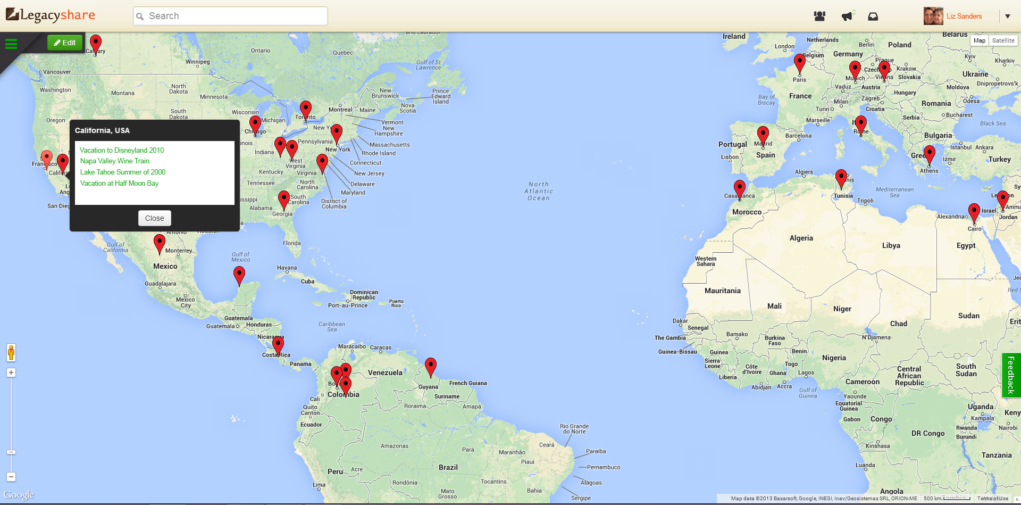Click the Google logo on map
The height and width of the screenshot is (505, 1021).
coord(19,495)
